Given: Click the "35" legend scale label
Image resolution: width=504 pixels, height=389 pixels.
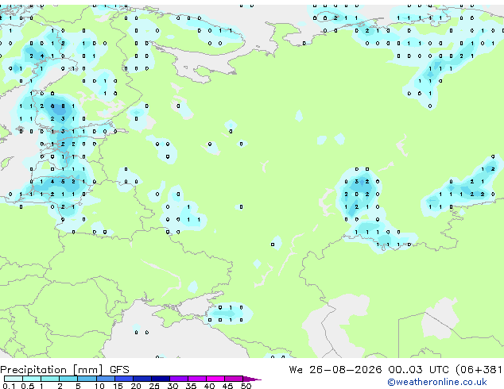Looking at the screenshot, I should tap(191, 386).
